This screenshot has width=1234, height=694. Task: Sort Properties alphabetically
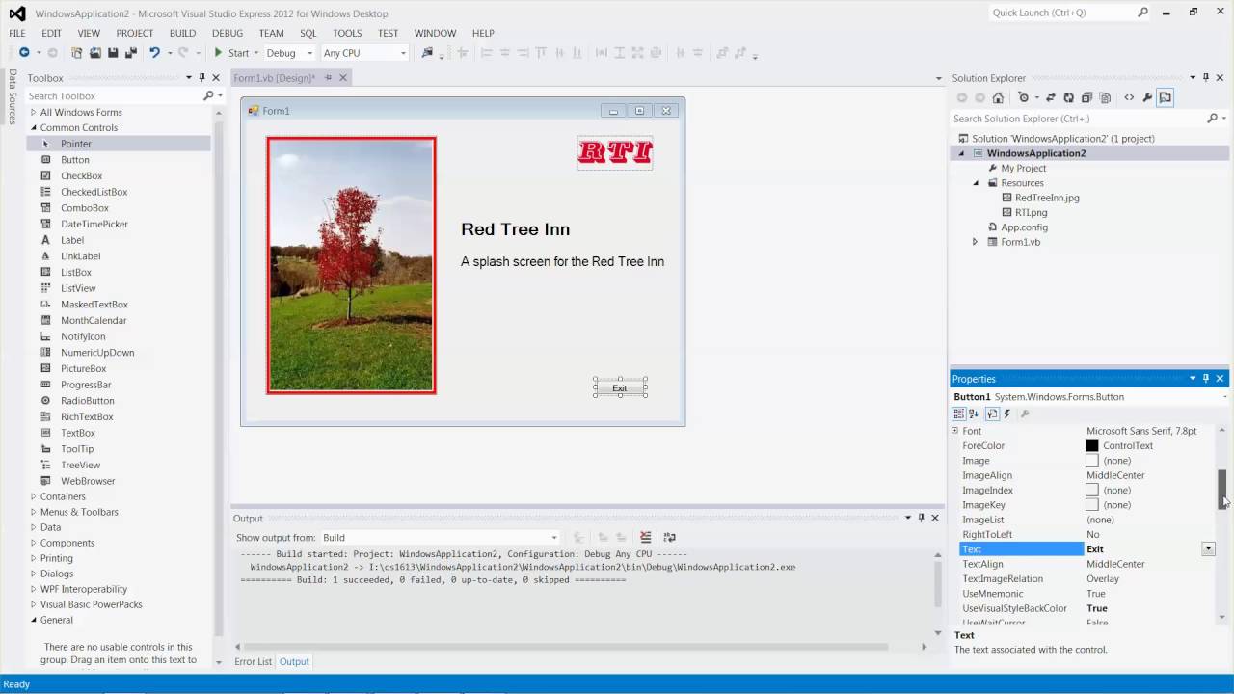point(974,414)
